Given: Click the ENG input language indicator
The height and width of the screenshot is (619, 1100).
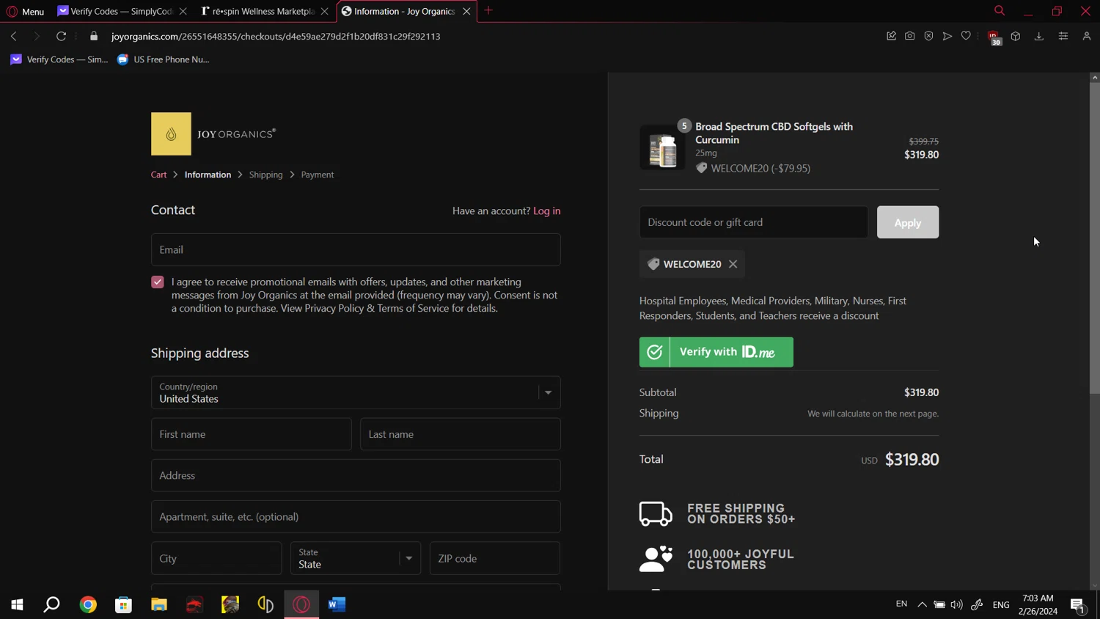Looking at the screenshot, I should tap(1001, 605).
